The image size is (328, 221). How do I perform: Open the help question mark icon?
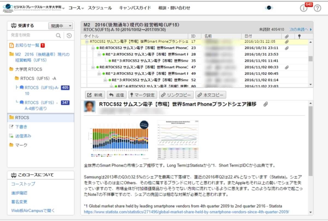317,8
